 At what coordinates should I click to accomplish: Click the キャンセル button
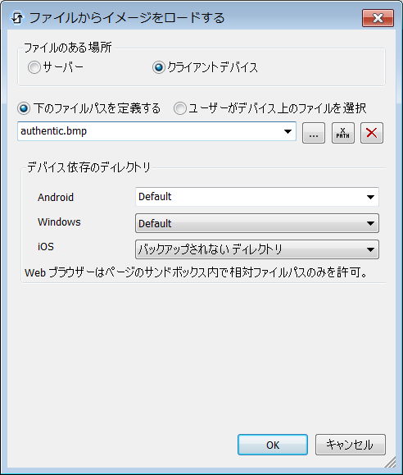click(x=351, y=445)
